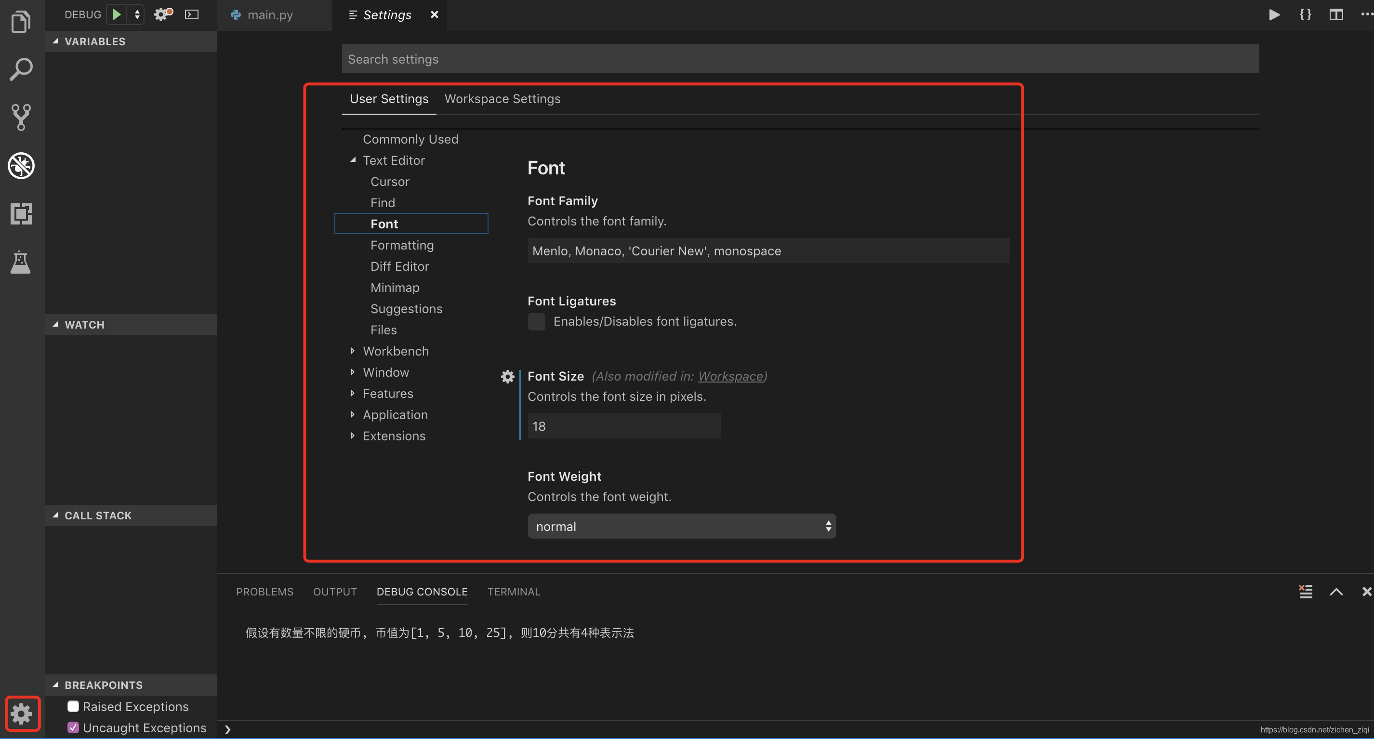Open settings JSON with the braces icon
Image resolution: width=1374 pixels, height=739 pixels.
coord(1305,14)
